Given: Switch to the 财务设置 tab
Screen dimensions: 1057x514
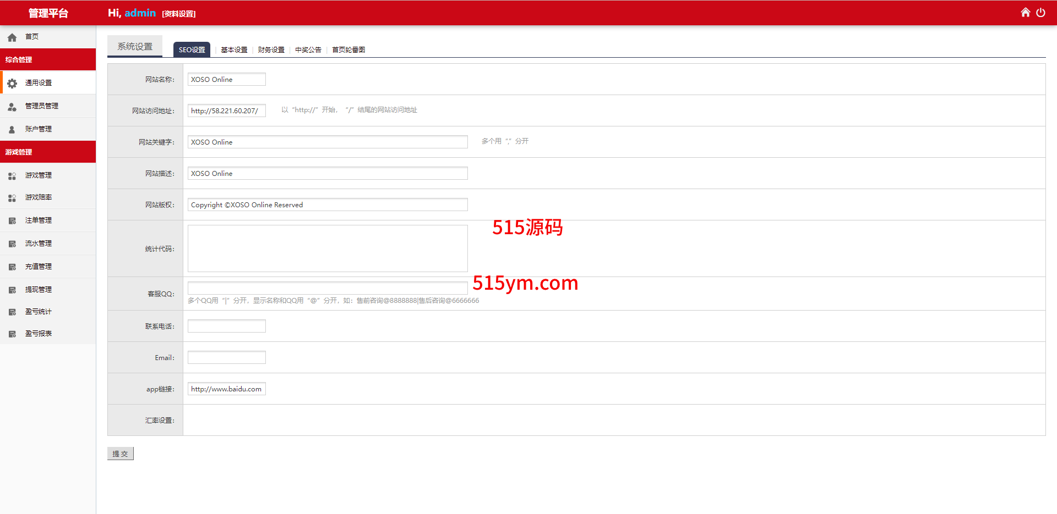Looking at the screenshot, I should (271, 50).
